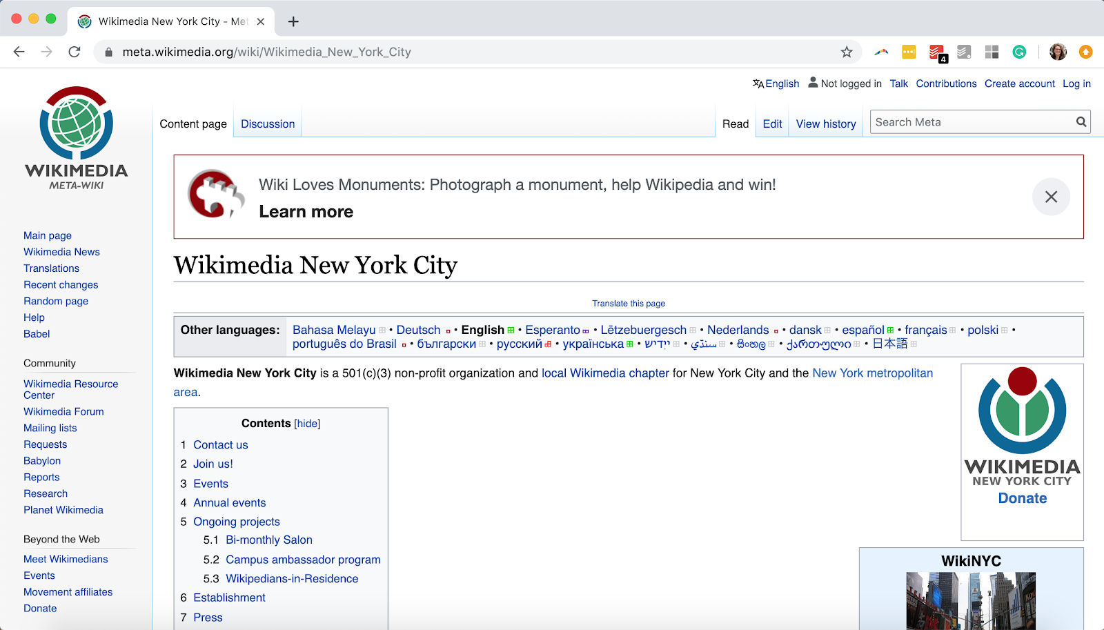1104x630 pixels.
Task: Go back with browser back arrow
Action: 19,52
